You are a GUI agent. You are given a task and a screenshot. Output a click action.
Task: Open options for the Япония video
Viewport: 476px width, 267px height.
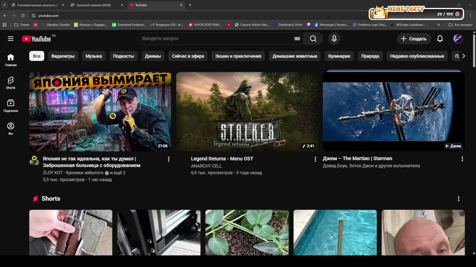[168, 159]
